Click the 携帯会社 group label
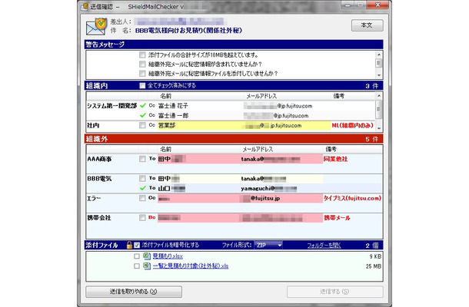Image resolution: width=469 pixels, height=307 pixels. 99,218
